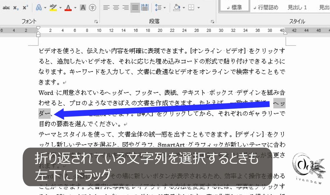
Task: Open the borders dropdown arrow
Action: point(198,8)
